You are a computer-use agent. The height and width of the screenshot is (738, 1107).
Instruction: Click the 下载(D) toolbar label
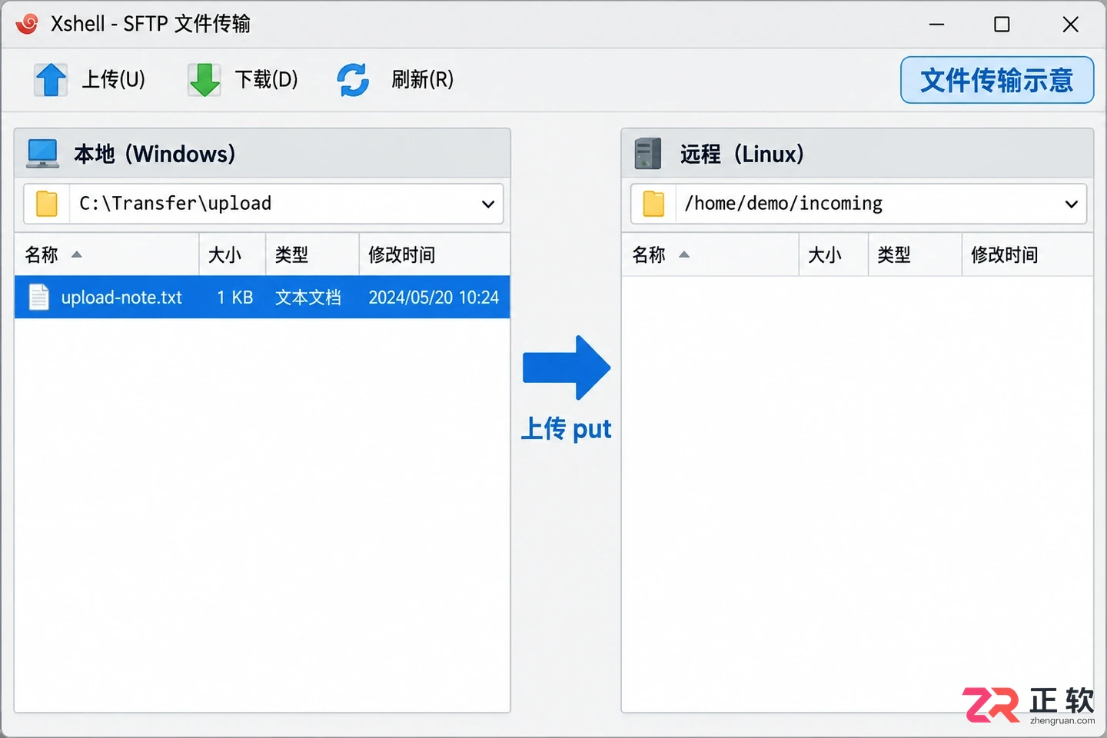(266, 79)
